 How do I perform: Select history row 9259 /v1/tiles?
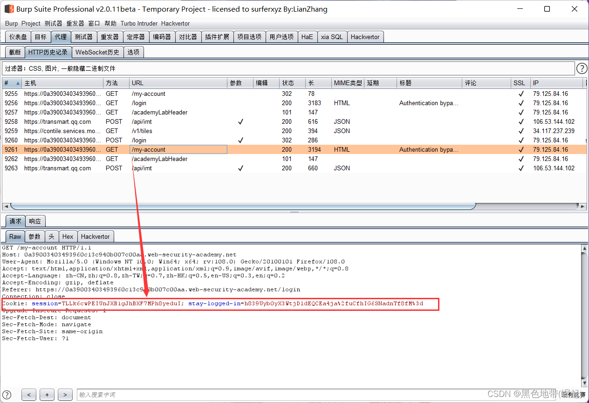294,131
